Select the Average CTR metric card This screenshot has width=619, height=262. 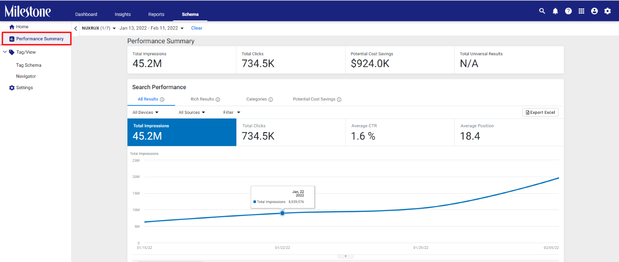(x=400, y=132)
